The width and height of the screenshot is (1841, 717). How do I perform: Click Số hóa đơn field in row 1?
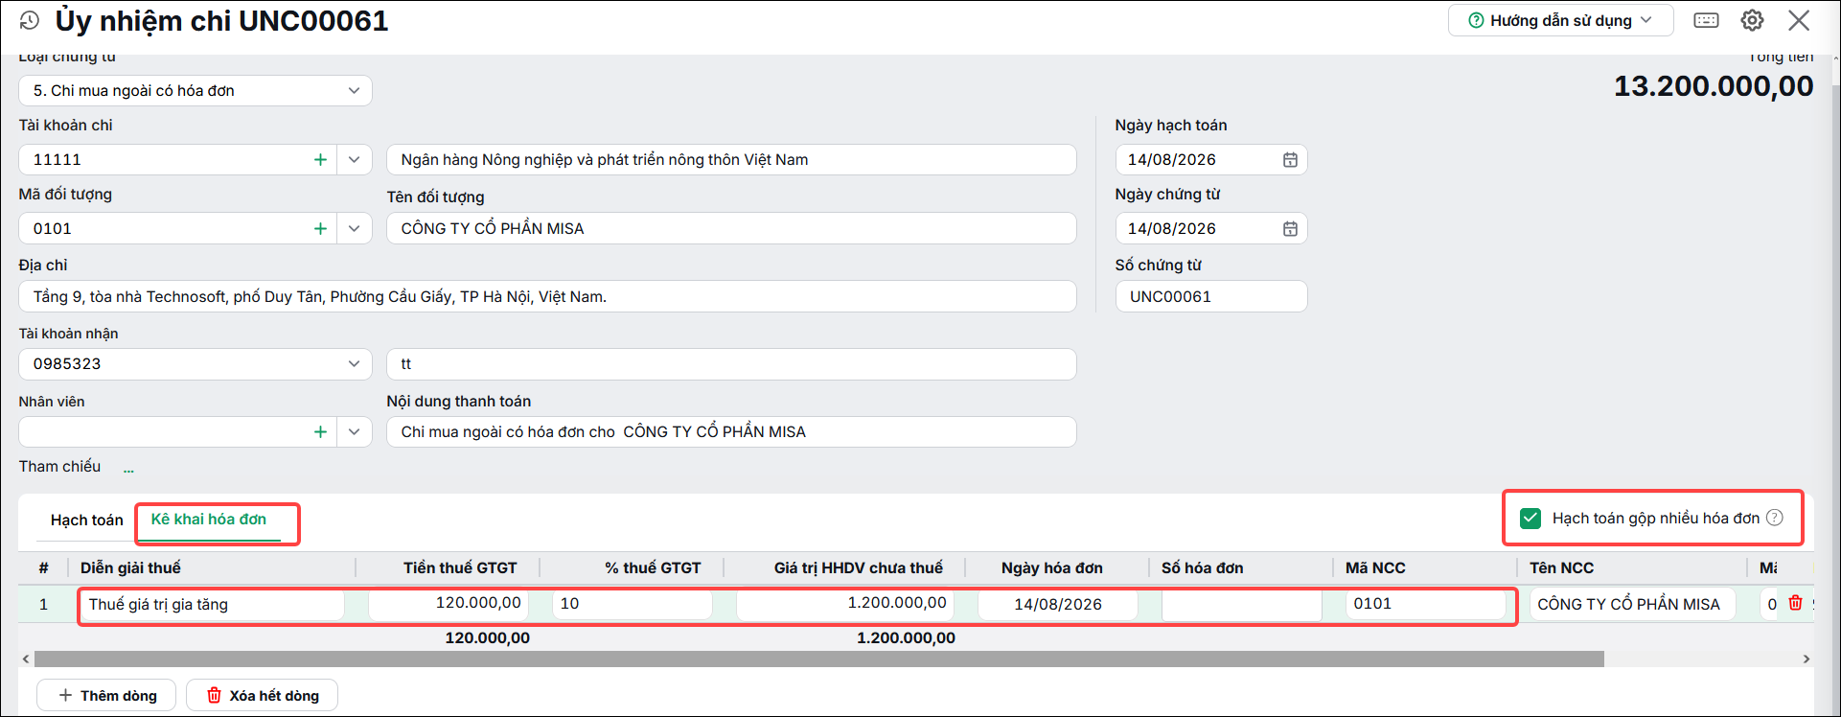click(x=1241, y=604)
